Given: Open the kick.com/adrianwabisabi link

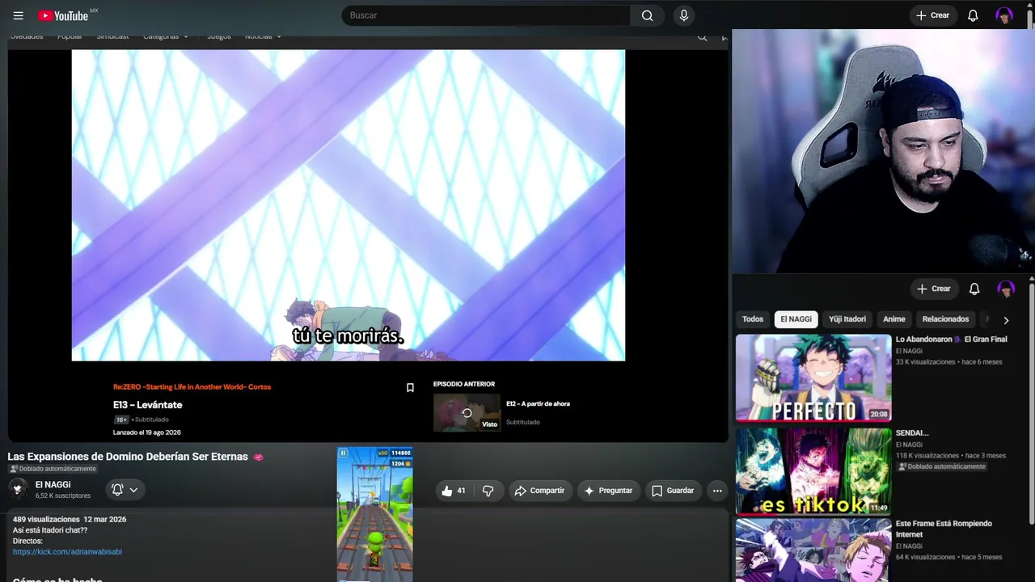Looking at the screenshot, I should [x=67, y=552].
